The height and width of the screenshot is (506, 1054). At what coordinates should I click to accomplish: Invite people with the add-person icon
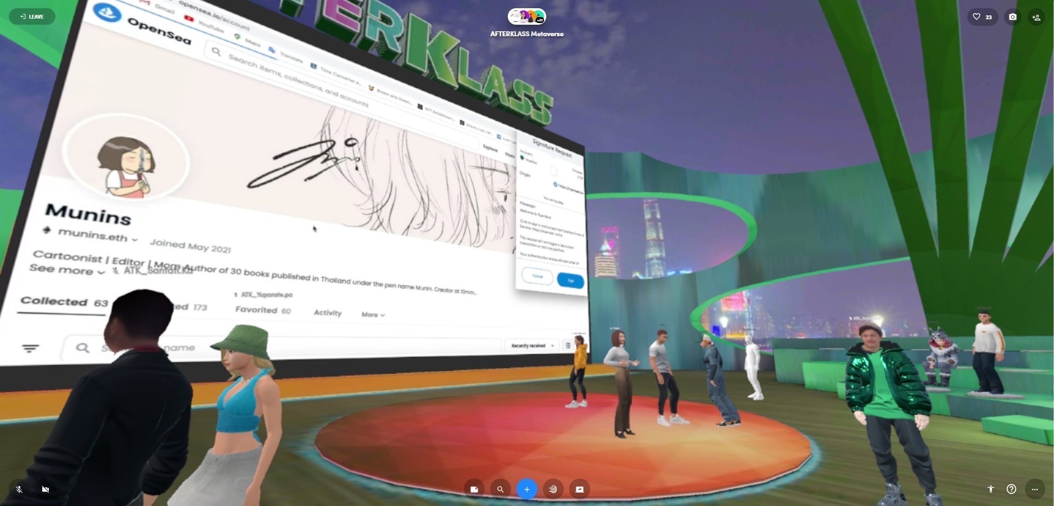(x=1036, y=17)
